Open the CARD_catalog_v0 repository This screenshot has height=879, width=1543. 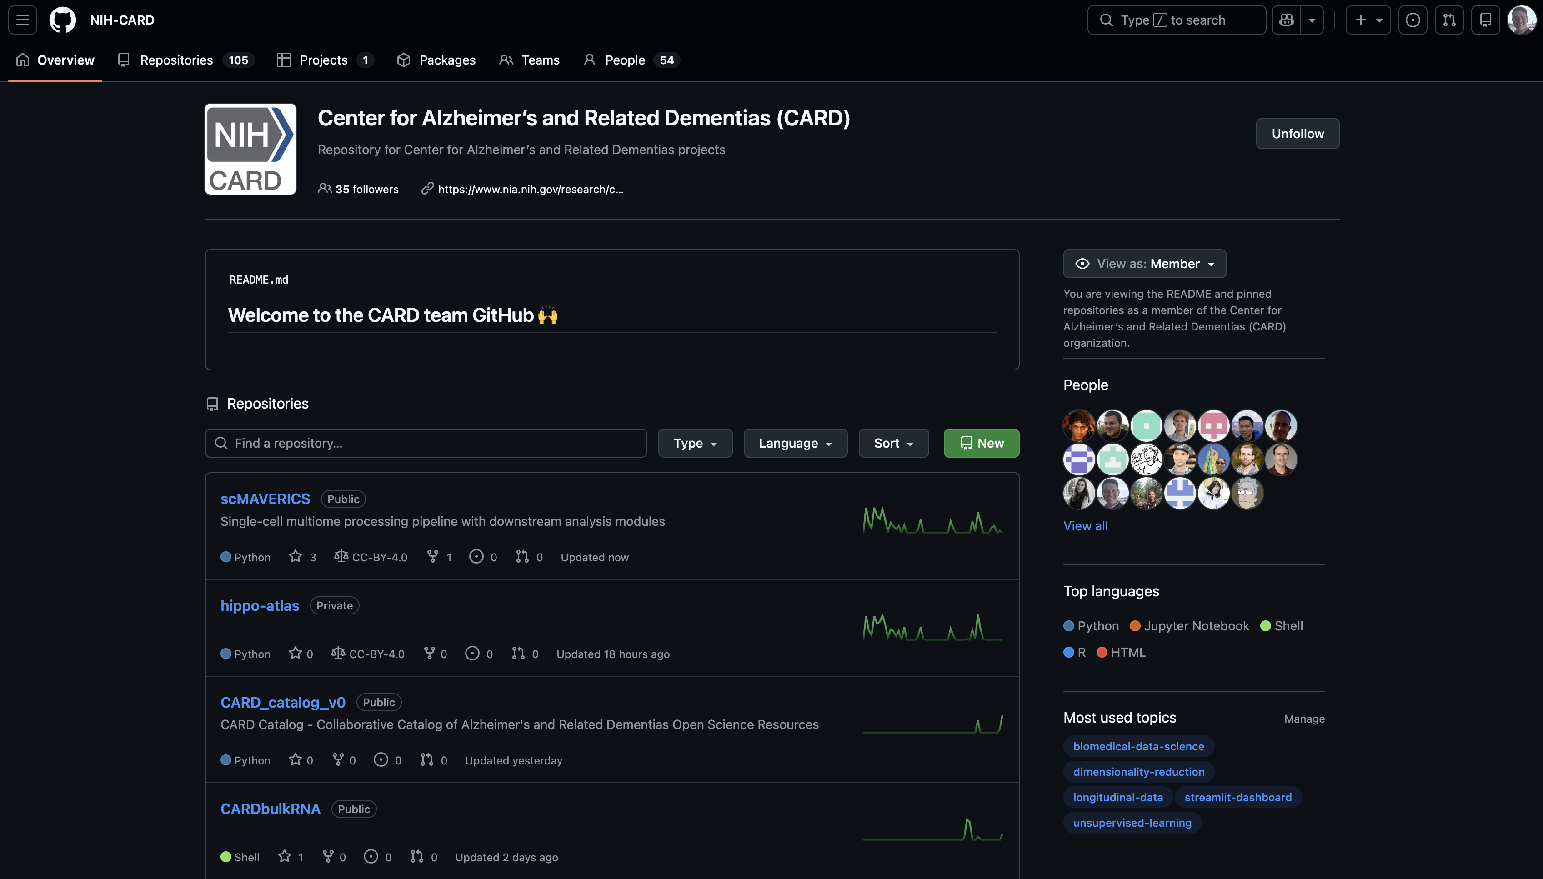(283, 702)
